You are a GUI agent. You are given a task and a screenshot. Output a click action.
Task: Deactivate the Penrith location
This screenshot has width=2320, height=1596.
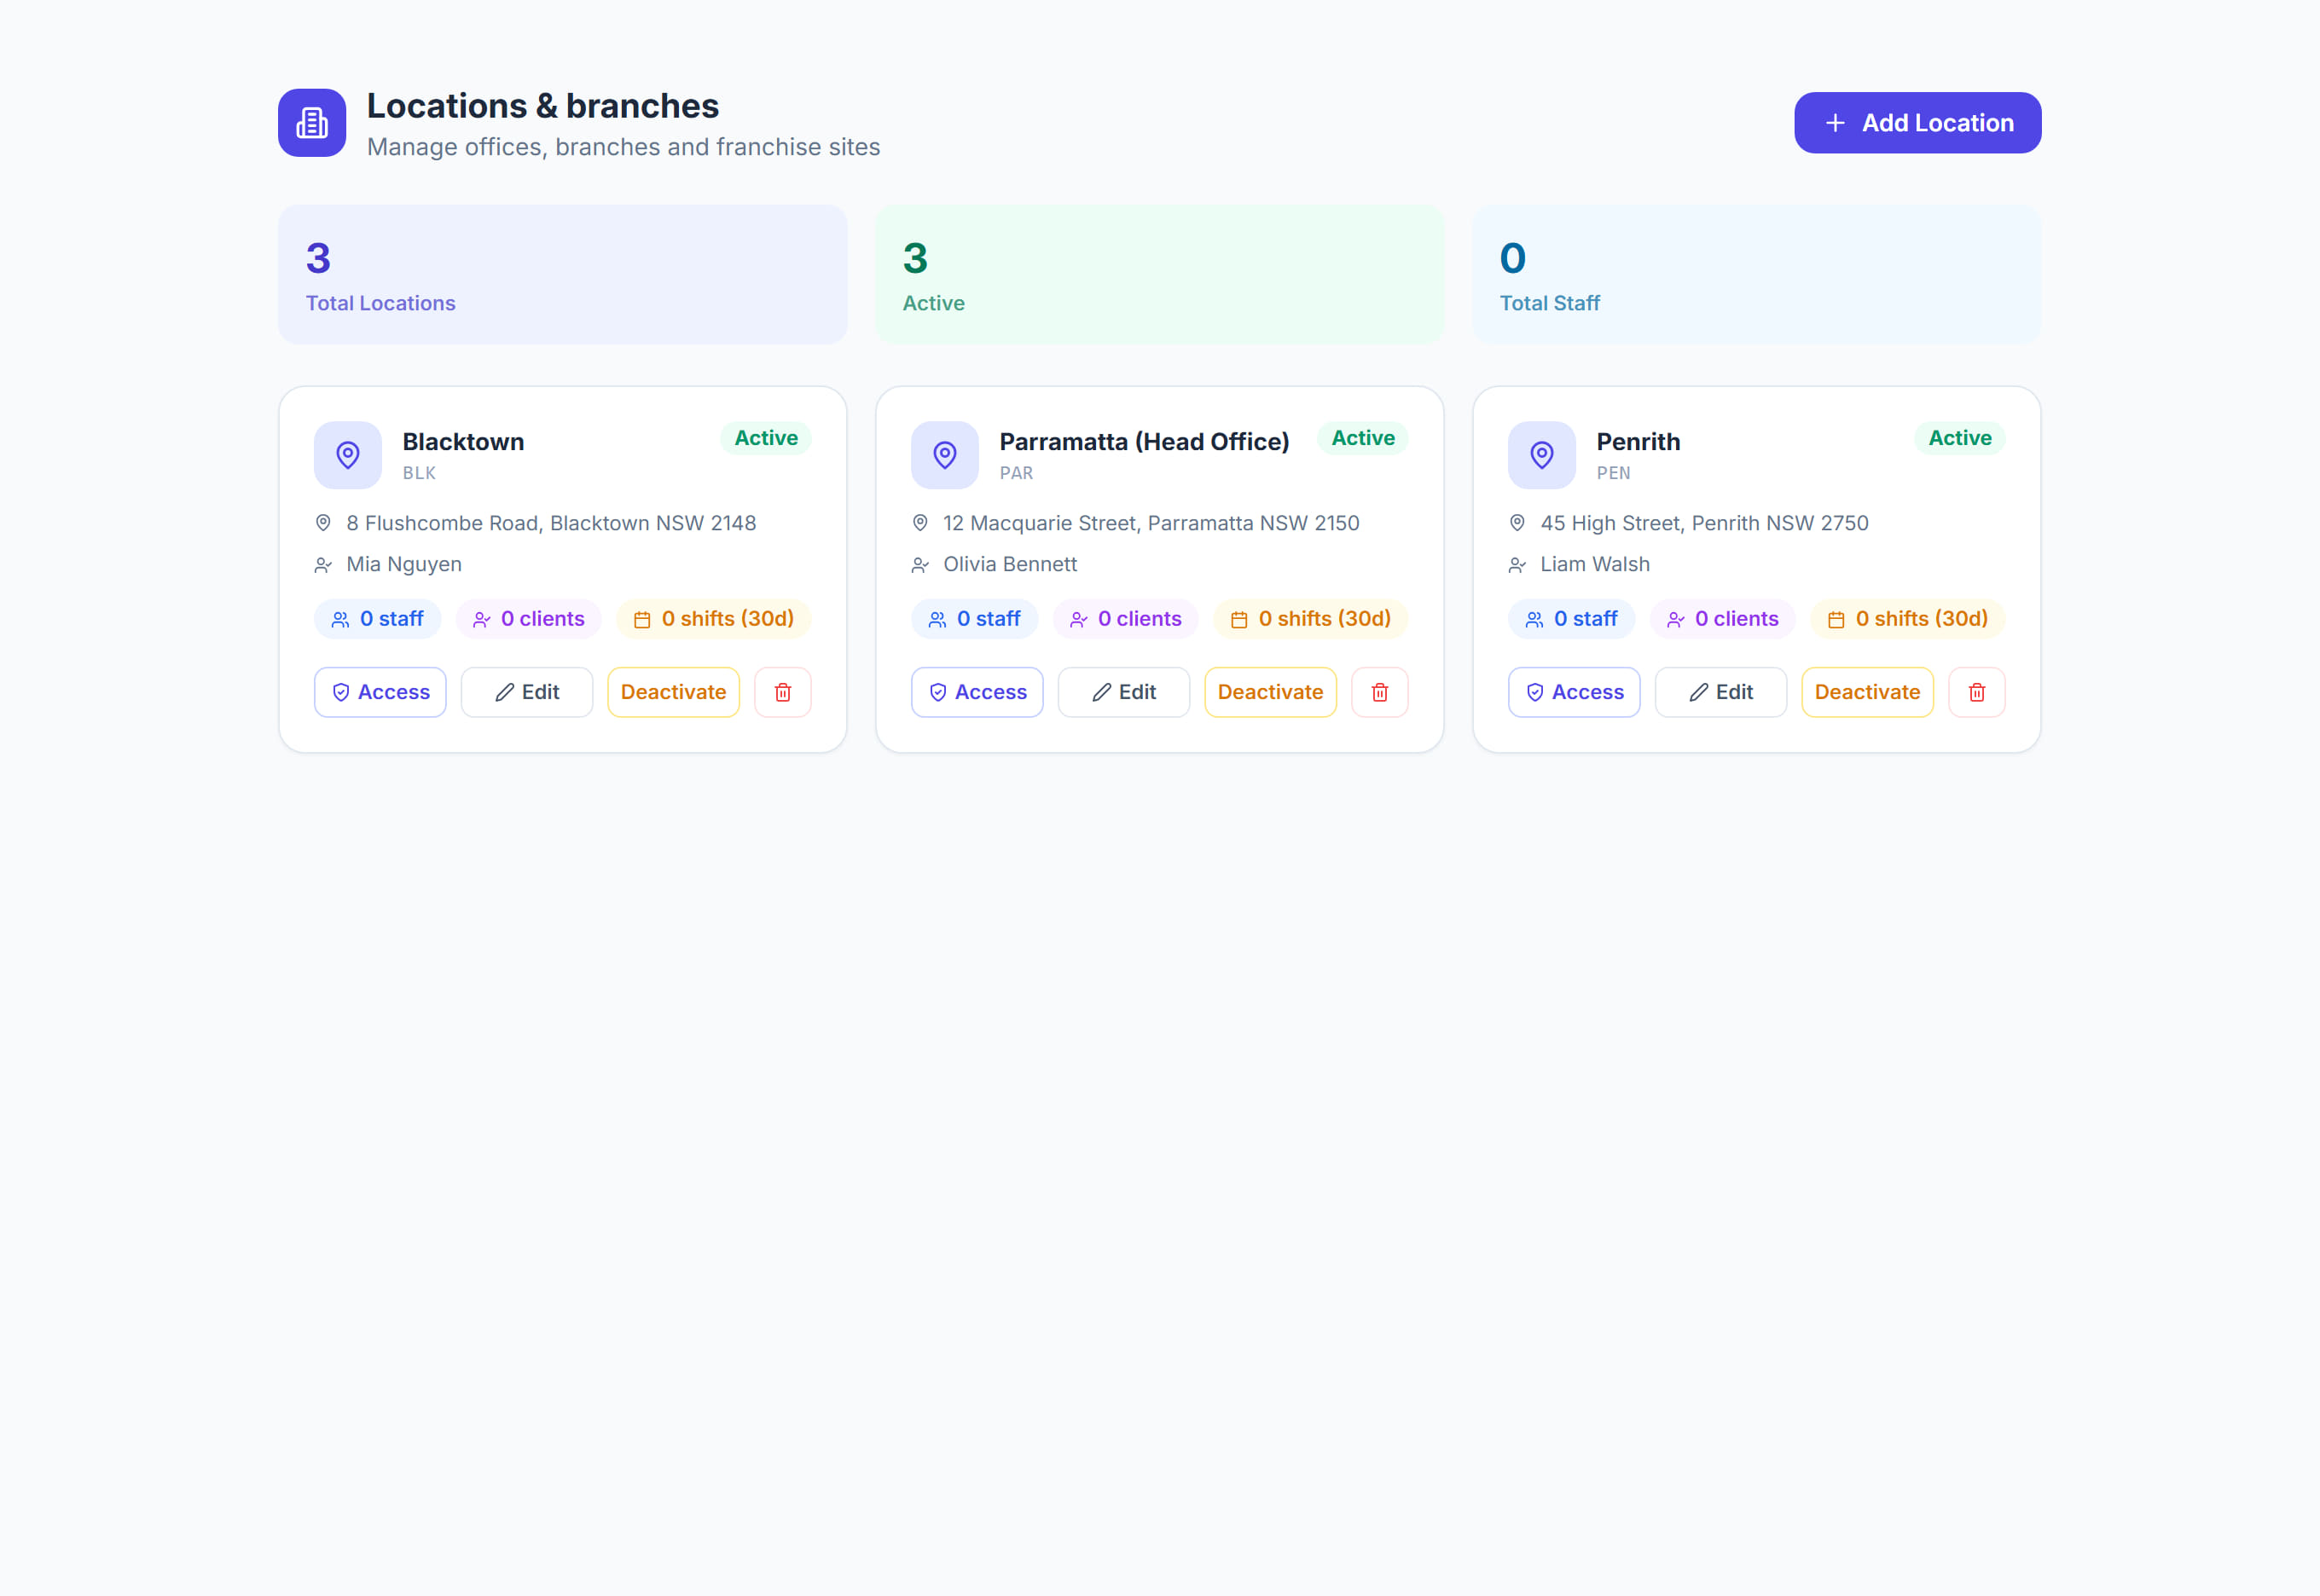click(x=1867, y=692)
